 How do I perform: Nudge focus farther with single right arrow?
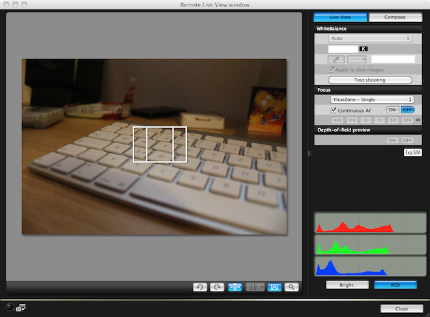(x=380, y=120)
